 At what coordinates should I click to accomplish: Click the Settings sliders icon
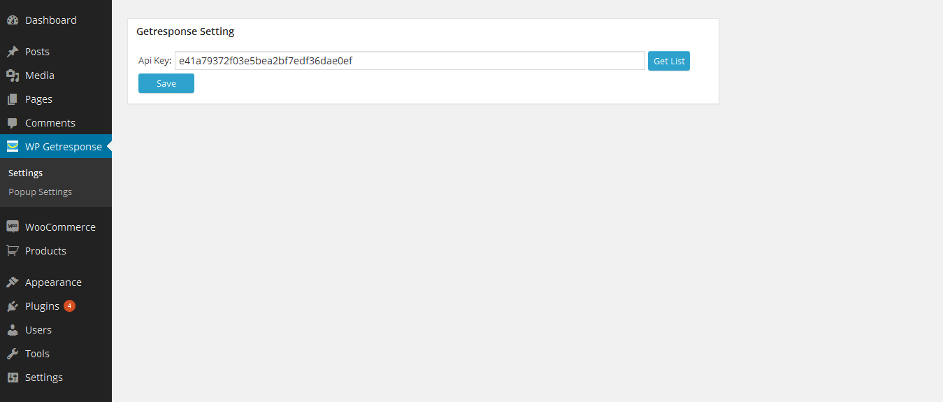pyautogui.click(x=13, y=378)
